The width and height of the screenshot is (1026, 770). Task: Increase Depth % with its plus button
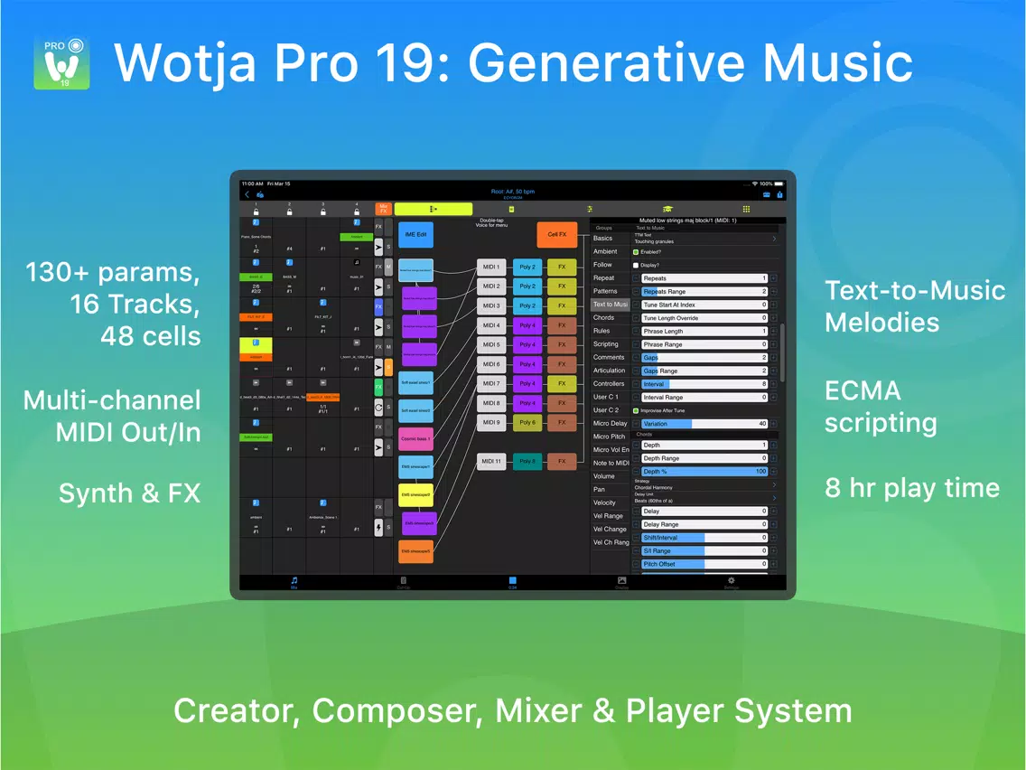tap(773, 472)
